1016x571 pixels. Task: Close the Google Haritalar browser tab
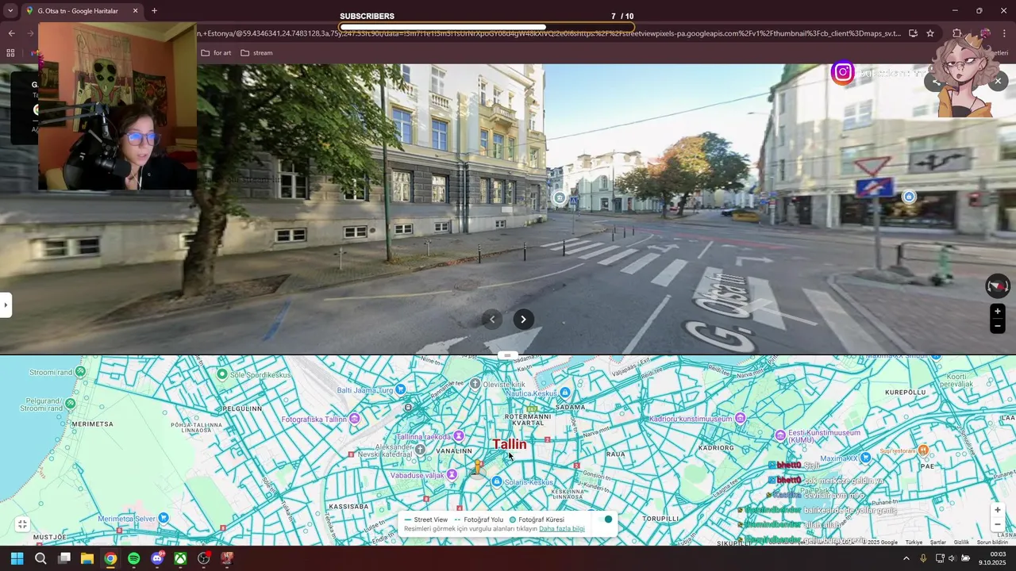pyautogui.click(x=135, y=11)
